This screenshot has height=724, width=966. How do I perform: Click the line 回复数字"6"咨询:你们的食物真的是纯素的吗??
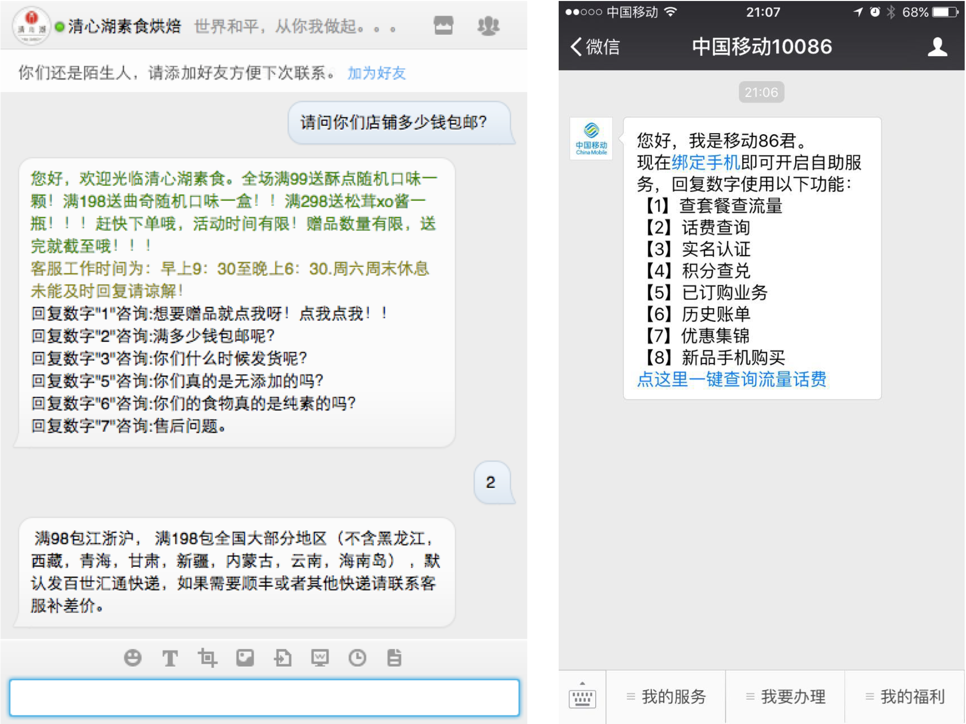[x=194, y=403]
